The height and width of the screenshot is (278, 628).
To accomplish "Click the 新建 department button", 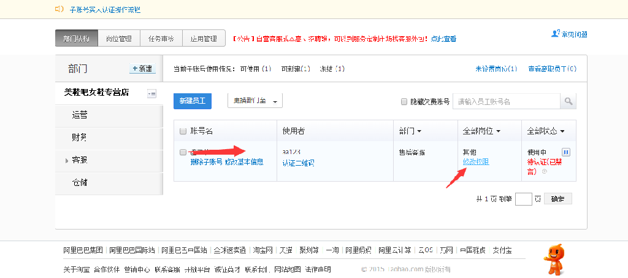I will (142, 69).
